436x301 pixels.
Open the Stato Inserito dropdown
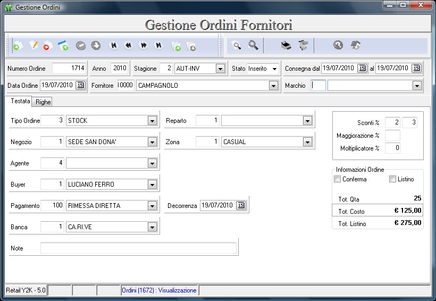[274, 69]
